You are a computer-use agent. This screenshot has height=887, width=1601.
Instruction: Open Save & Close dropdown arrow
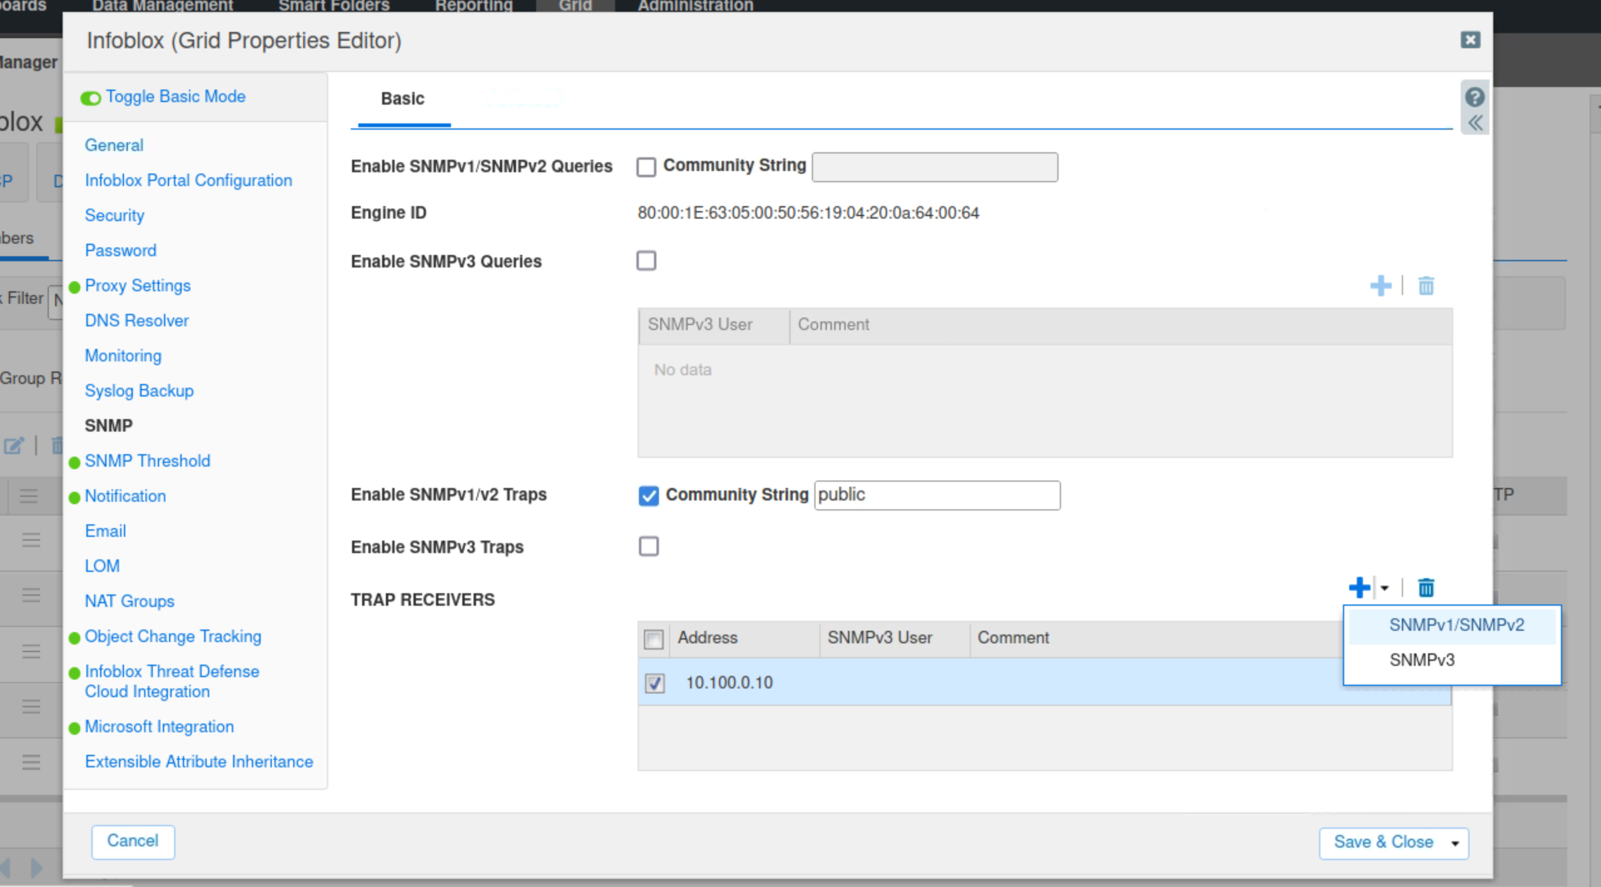[x=1454, y=843]
